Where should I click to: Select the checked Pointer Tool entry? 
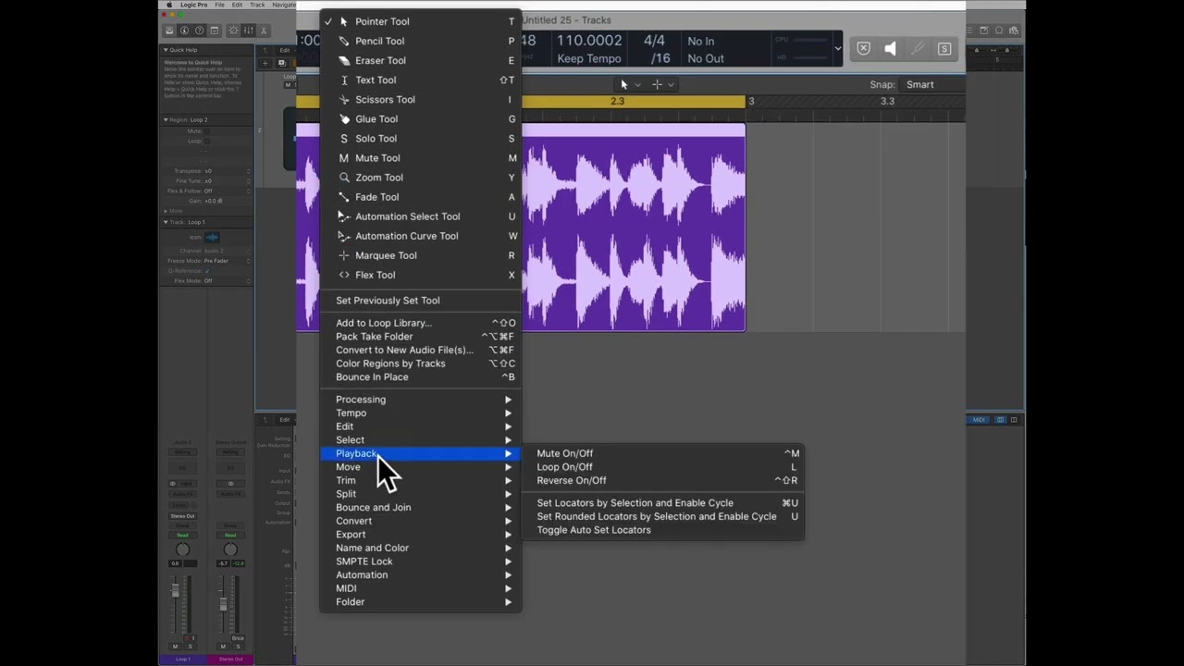pyautogui.click(x=420, y=21)
